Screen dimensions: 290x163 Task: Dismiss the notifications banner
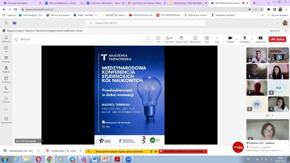(x=286, y=31)
